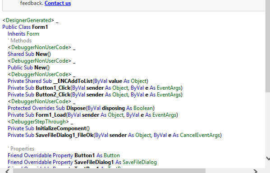The image size is (270, 173).
Task: Click the Boolean type in Dispose
Action: (x=143, y=108)
